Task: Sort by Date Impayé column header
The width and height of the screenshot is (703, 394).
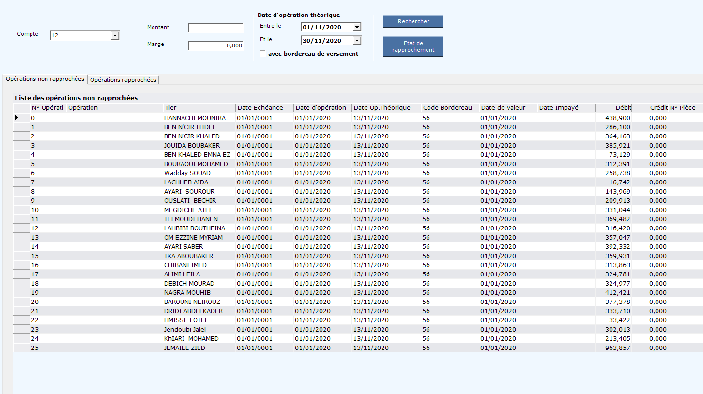Action: pos(566,108)
